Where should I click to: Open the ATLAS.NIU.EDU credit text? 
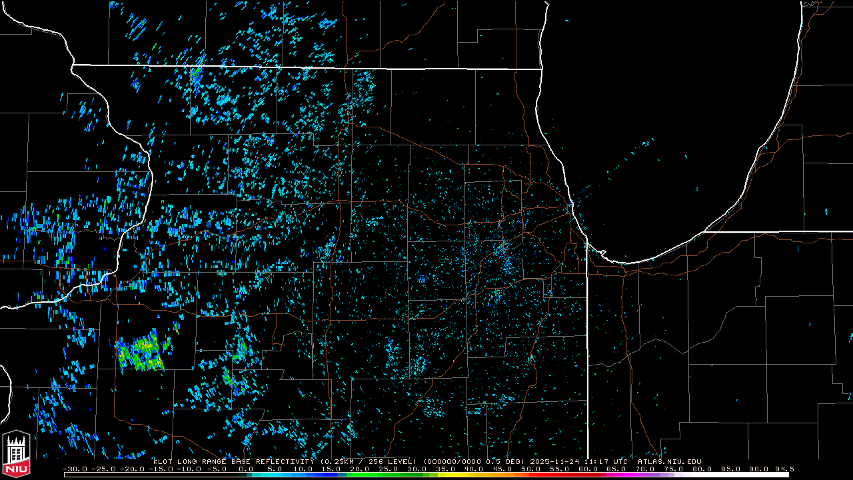(670, 461)
